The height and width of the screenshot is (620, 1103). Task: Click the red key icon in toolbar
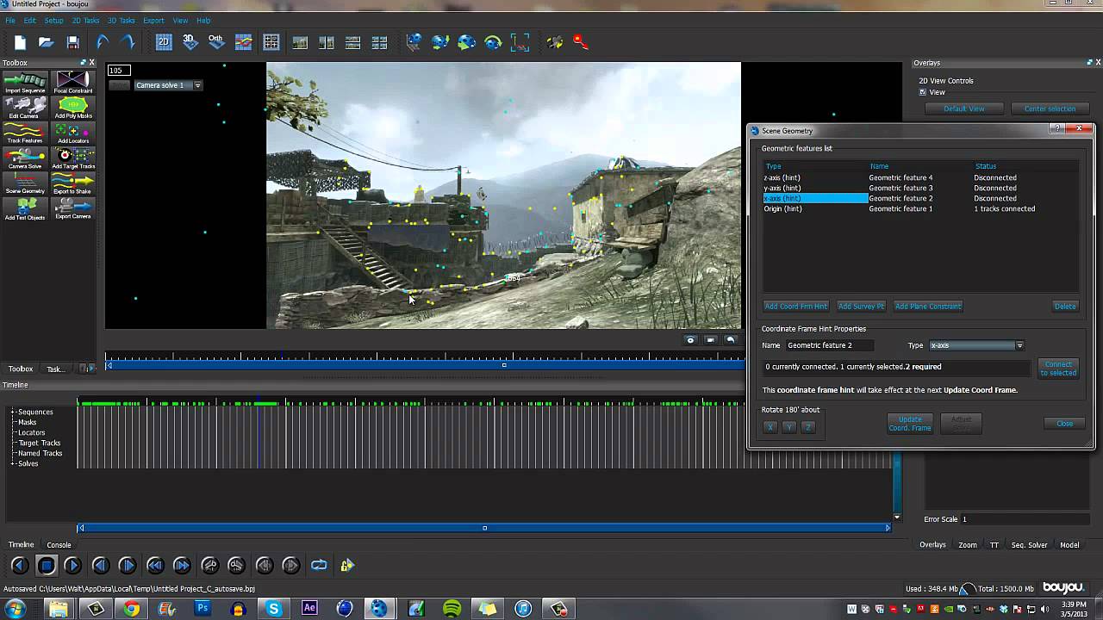[x=580, y=41]
